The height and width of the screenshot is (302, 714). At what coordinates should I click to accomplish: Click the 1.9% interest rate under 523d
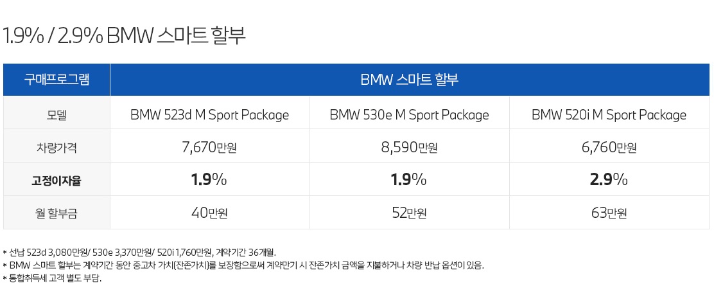click(210, 180)
